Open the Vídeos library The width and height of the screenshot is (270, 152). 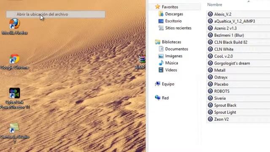point(171,70)
